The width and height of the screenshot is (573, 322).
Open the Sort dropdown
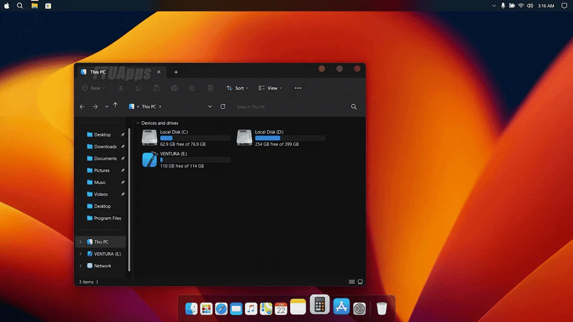237,88
